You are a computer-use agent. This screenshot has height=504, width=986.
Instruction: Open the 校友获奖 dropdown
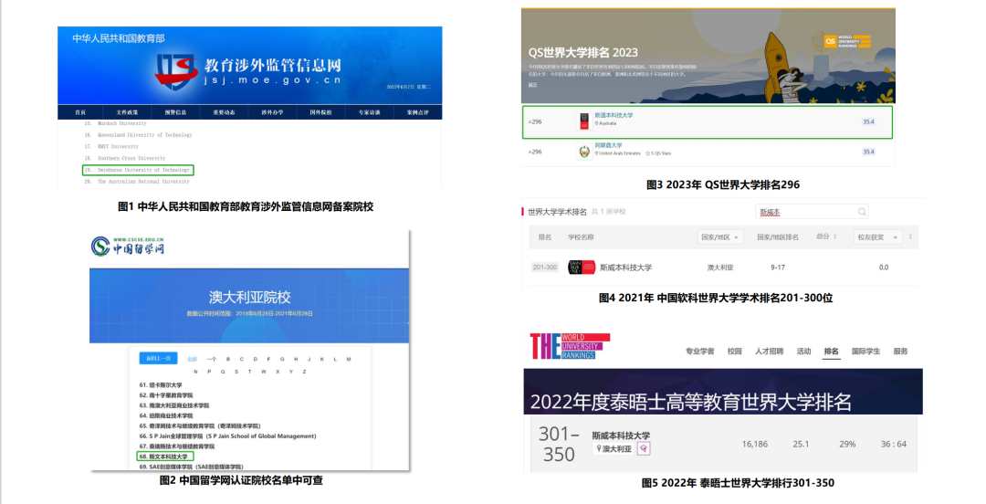pyautogui.click(x=877, y=237)
